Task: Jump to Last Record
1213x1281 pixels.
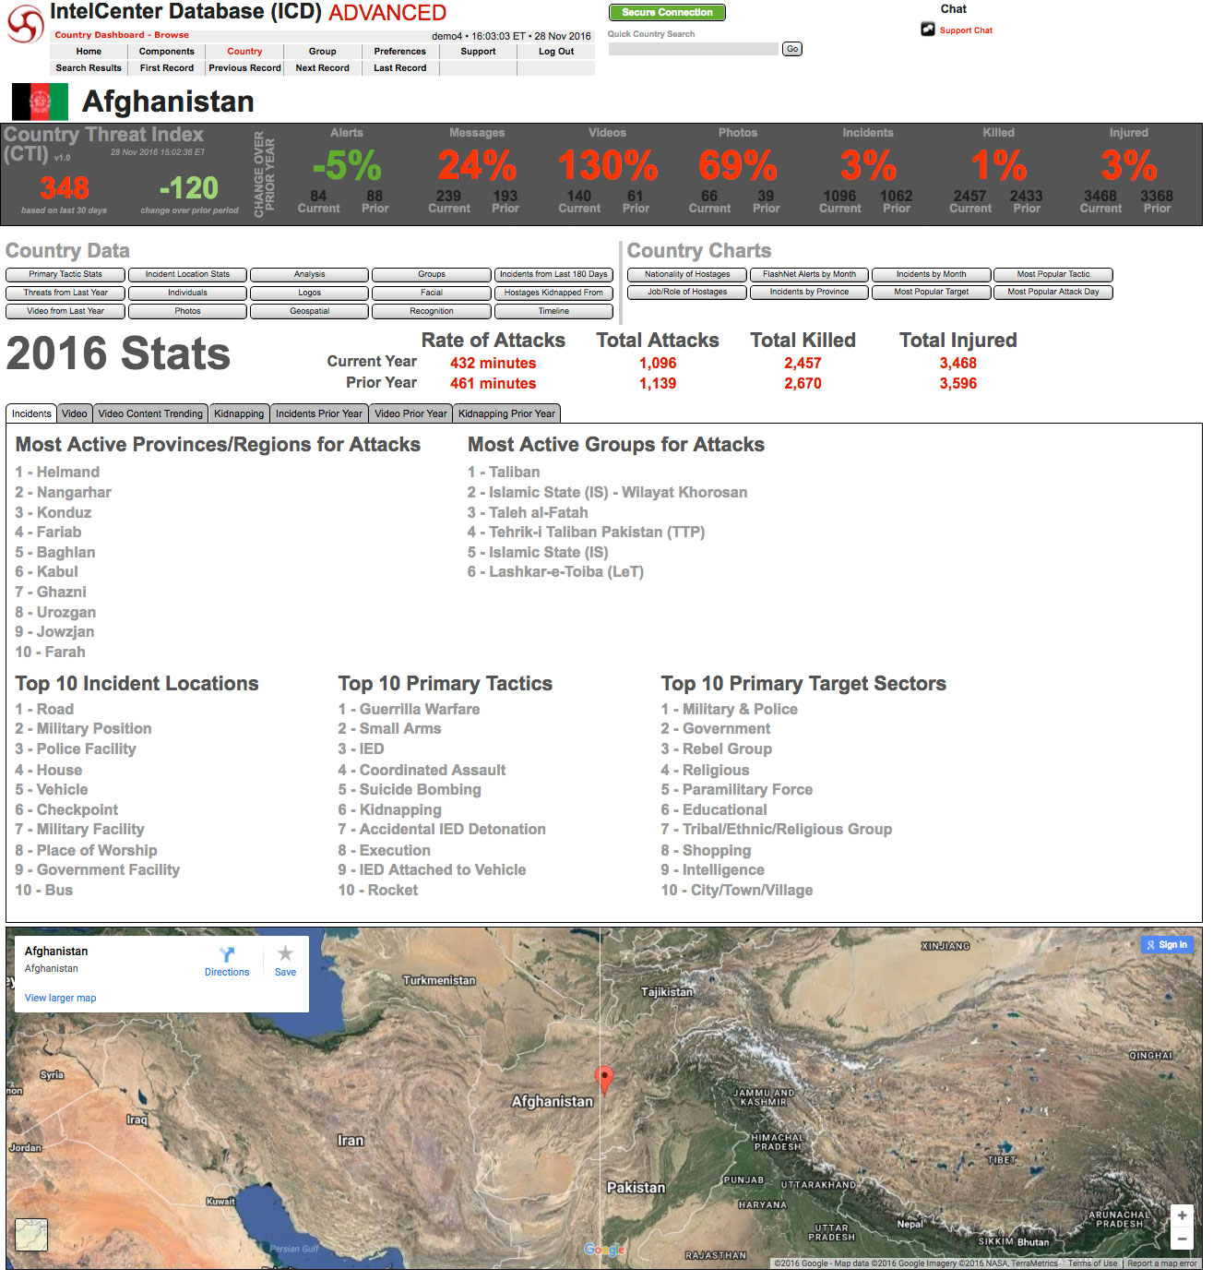Action: (399, 68)
